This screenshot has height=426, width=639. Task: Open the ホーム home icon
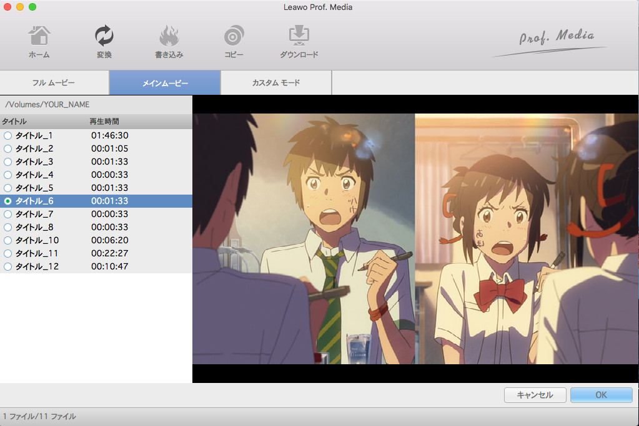click(39, 42)
